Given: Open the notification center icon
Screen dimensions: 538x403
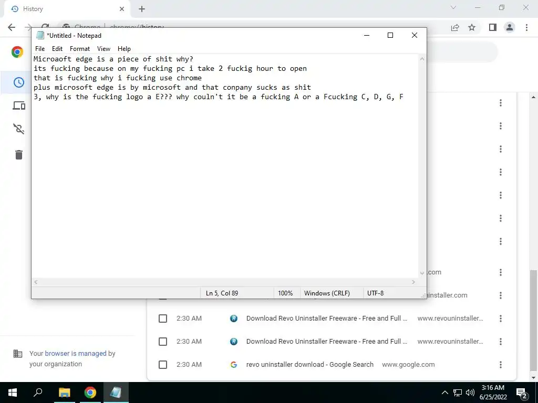Looking at the screenshot, I should point(522,393).
